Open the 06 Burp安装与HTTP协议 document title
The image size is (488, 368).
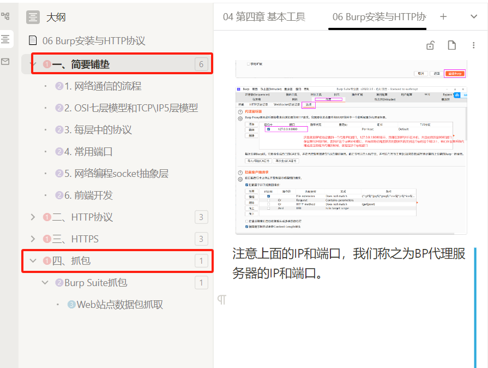(x=94, y=40)
